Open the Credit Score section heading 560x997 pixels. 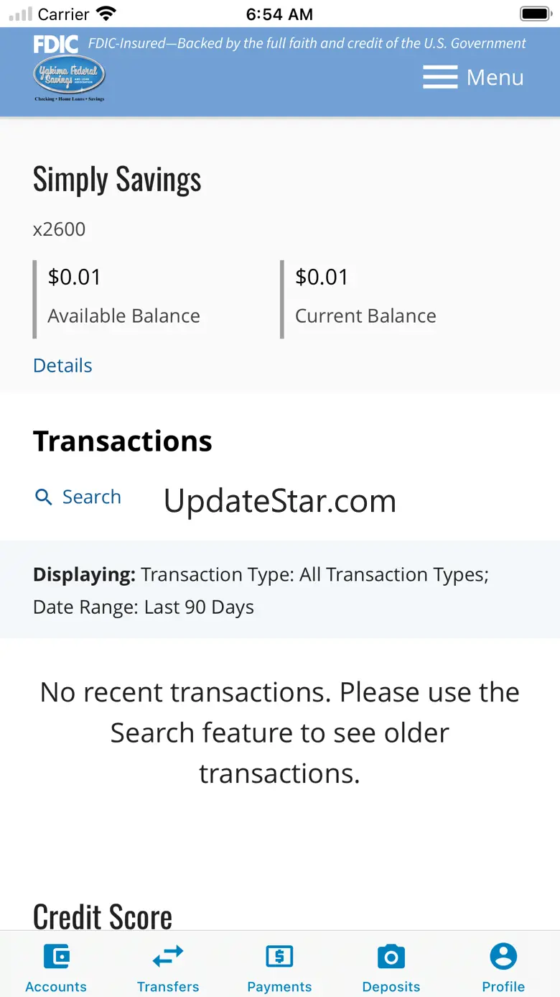tap(103, 916)
